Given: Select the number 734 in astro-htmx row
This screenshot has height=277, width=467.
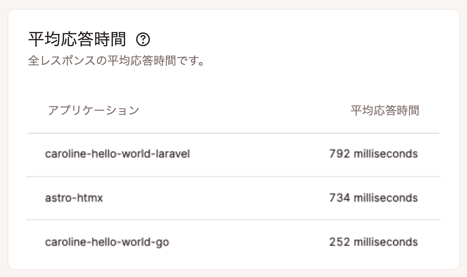Looking at the screenshot, I should pyautogui.click(x=340, y=198).
